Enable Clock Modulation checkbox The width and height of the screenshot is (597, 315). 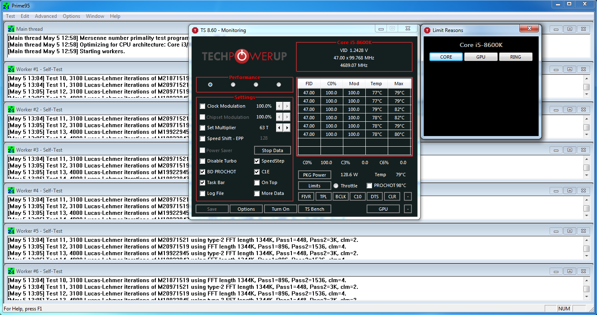point(203,106)
